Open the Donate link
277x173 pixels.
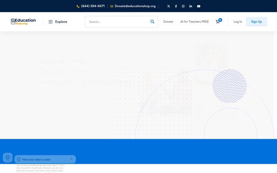pos(168,22)
